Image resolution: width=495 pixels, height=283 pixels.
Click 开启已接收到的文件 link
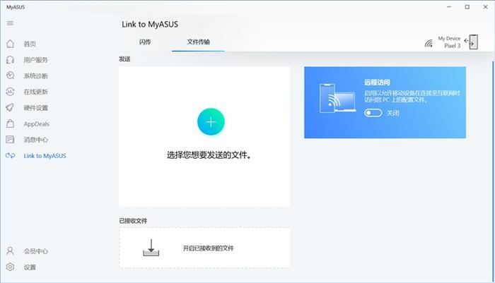point(209,248)
